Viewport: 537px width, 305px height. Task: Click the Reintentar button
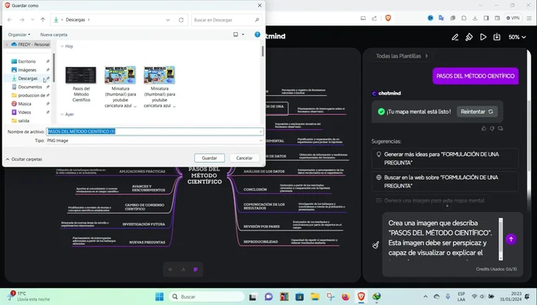click(x=477, y=111)
